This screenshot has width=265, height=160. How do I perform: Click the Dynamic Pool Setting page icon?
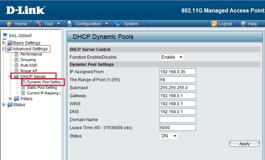pos(24,82)
